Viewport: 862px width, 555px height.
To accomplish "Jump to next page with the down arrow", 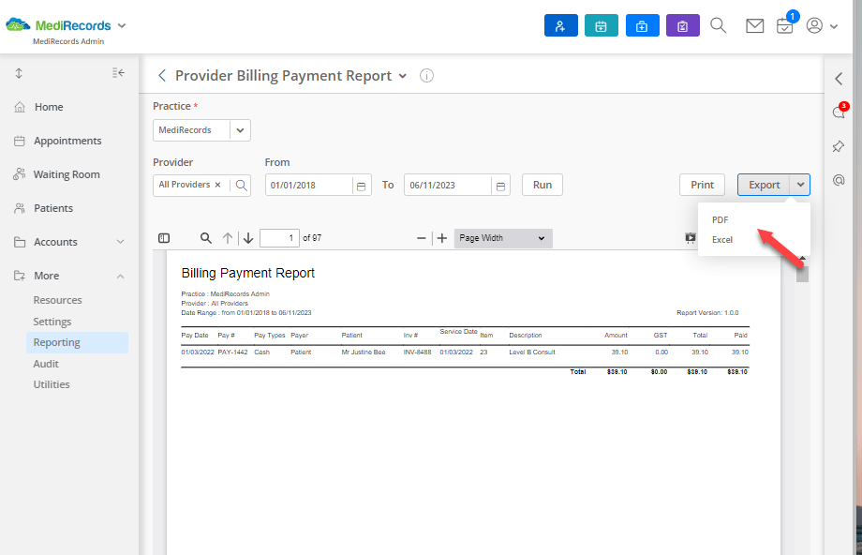I will (246, 238).
